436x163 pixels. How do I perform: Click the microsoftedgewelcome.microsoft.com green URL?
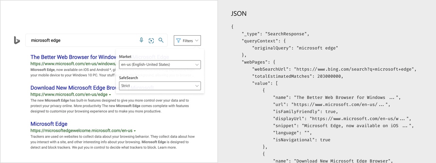[x=81, y=130]
